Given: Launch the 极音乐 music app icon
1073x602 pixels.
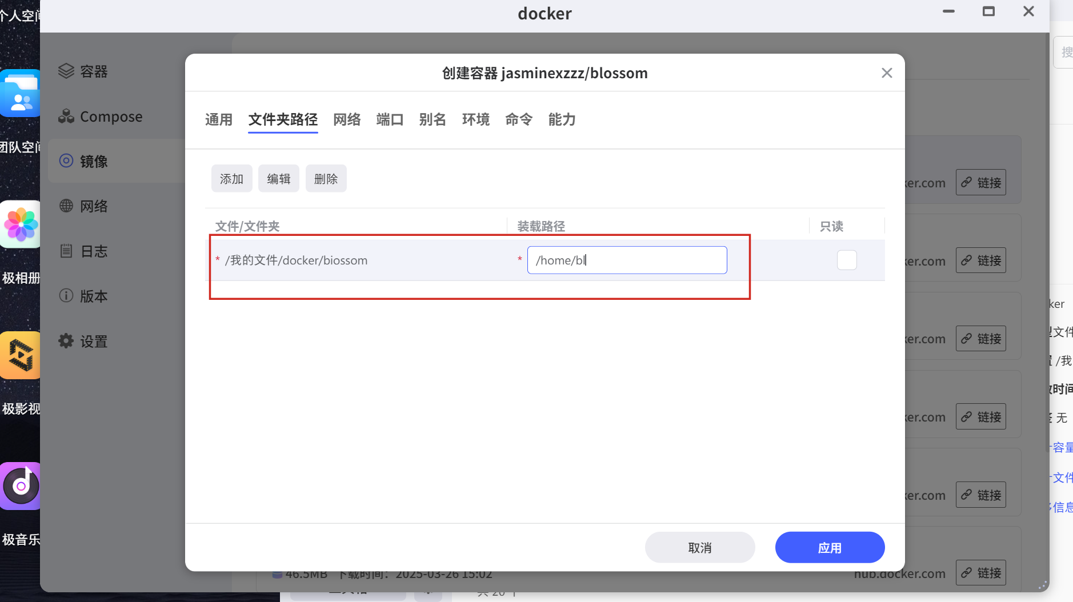Looking at the screenshot, I should (21, 486).
